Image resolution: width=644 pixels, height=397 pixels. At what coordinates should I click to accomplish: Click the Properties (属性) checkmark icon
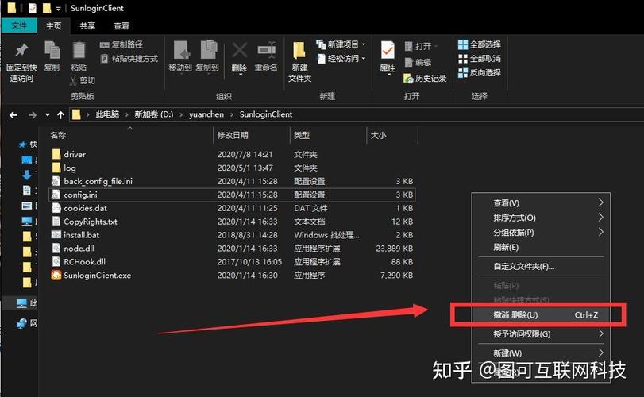pyautogui.click(x=388, y=51)
